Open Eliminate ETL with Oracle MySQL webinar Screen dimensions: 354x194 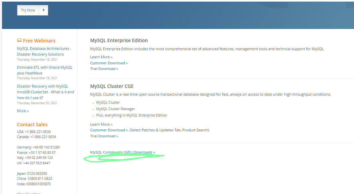[45, 70]
